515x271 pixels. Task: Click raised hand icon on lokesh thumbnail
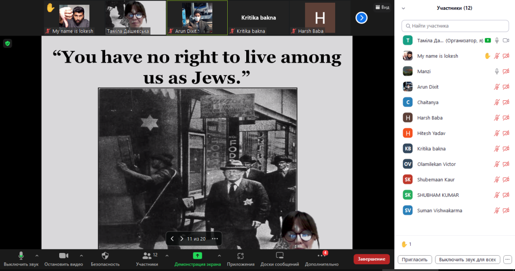50,7
